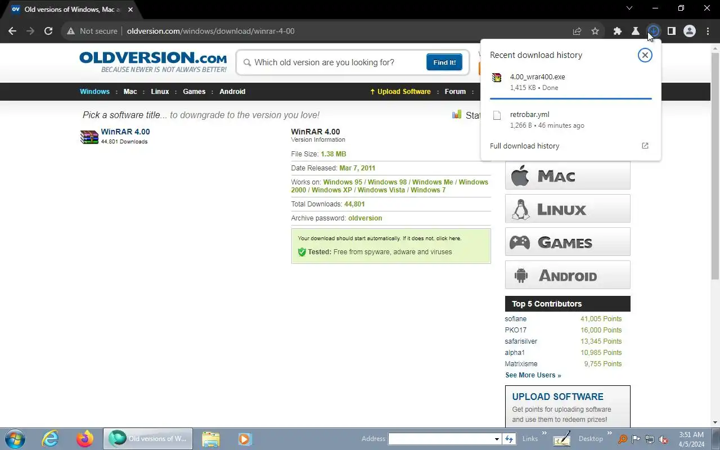Open the Linux platform banner

568,209
